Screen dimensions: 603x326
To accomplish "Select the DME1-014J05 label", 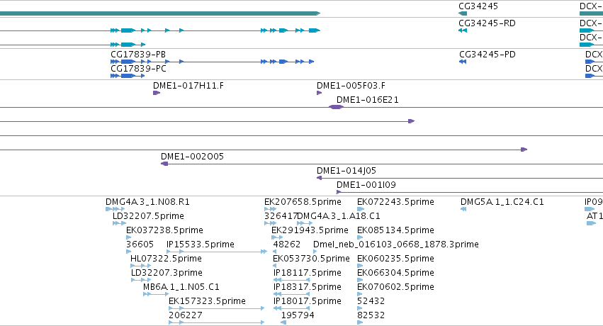I will 346,170.
